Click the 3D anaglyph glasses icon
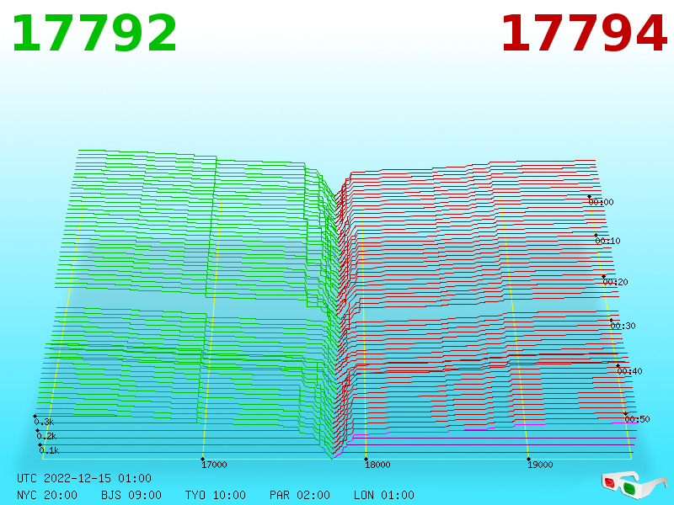The image size is (674, 505). pos(634,486)
